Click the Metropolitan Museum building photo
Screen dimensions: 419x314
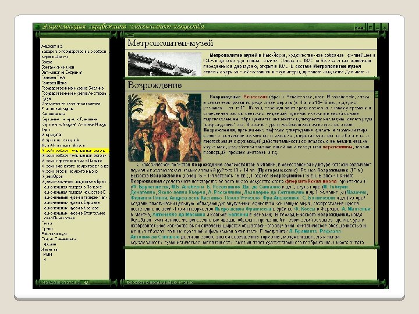(x=164, y=64)
